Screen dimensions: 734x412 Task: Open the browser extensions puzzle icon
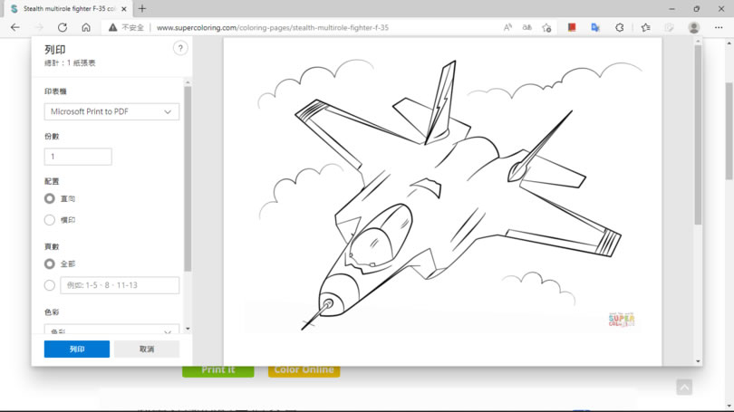click(619, 27)
